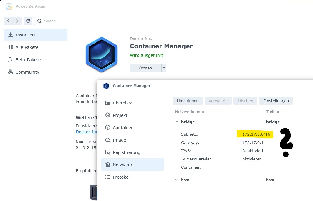Click the Öffnen button
Screen dimensions: 313x201
[x=145, y=68]
